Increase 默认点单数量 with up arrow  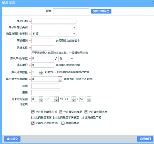[x=41, y=71]
